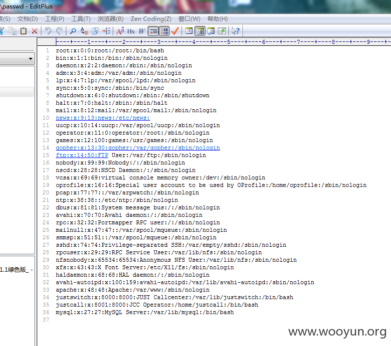Image resolution: width=391 pixels, height=346 pixels.
Task: Click the Find in Files icon
Action: (95, 31)
